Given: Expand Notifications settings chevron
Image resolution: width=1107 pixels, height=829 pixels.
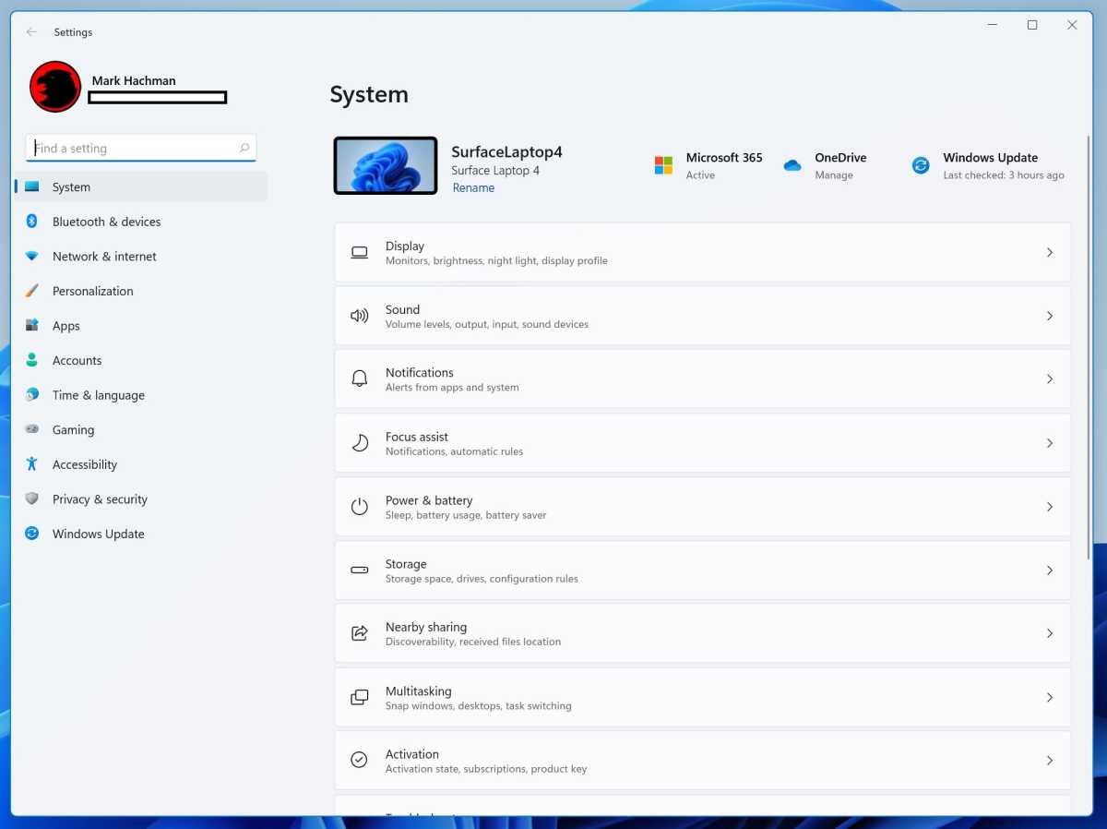Looking at the screenshot, I should pos(1050,379).
